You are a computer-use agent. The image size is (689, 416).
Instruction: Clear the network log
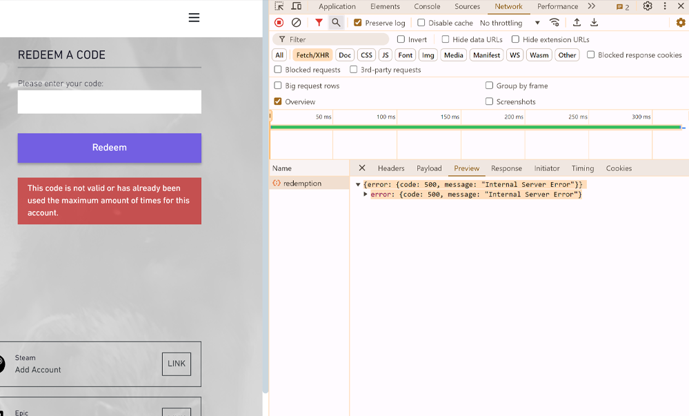point(296,23)
